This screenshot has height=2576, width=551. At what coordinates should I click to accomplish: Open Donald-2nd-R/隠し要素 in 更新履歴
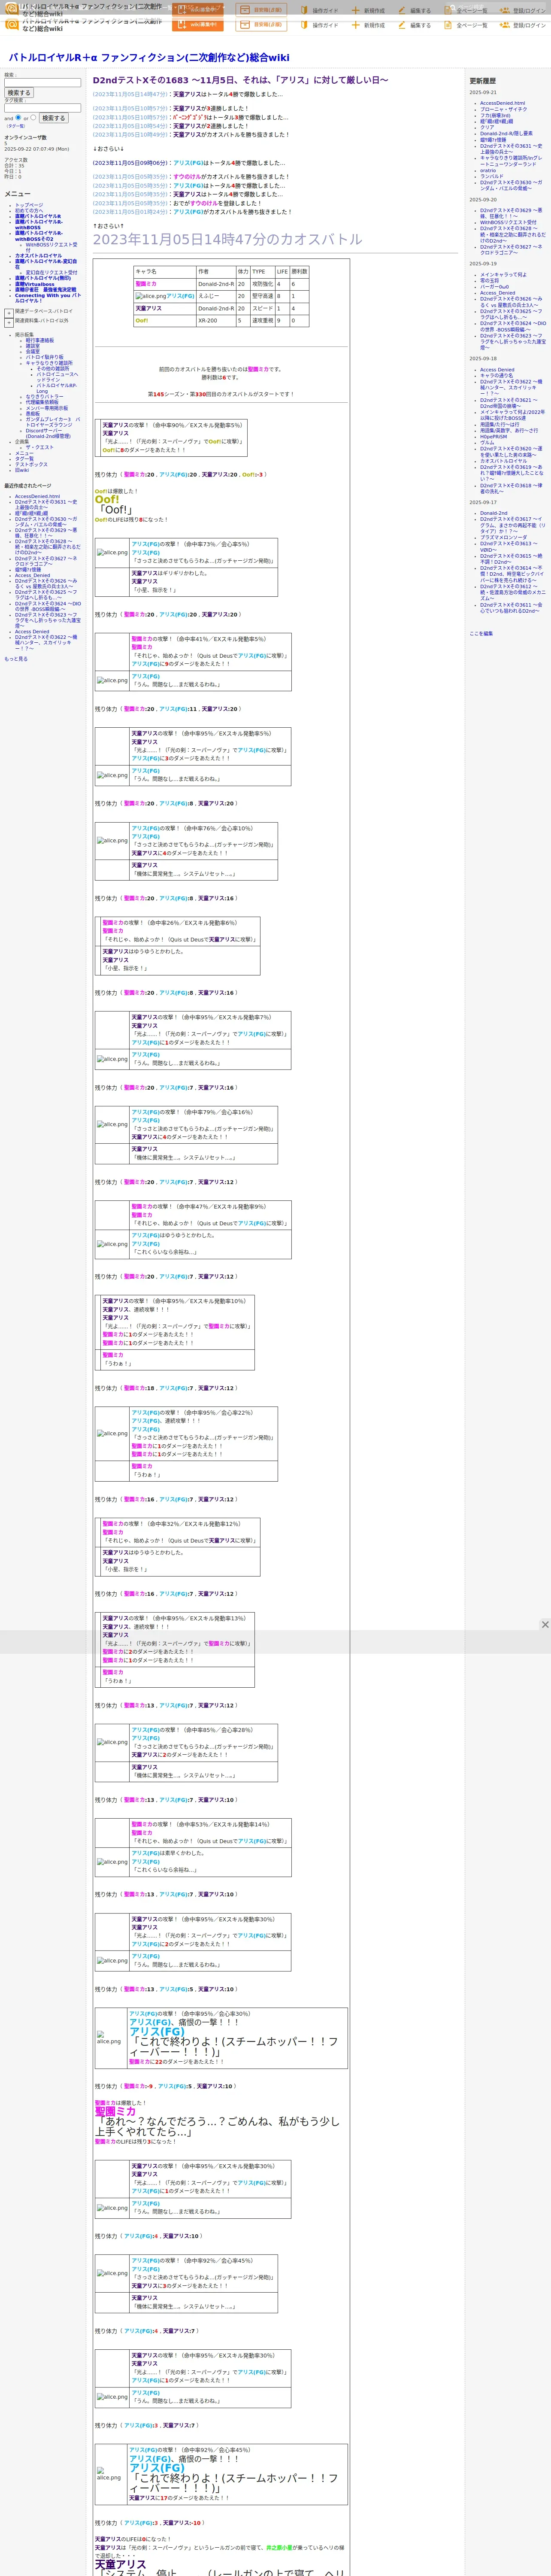tap(506, 133)
